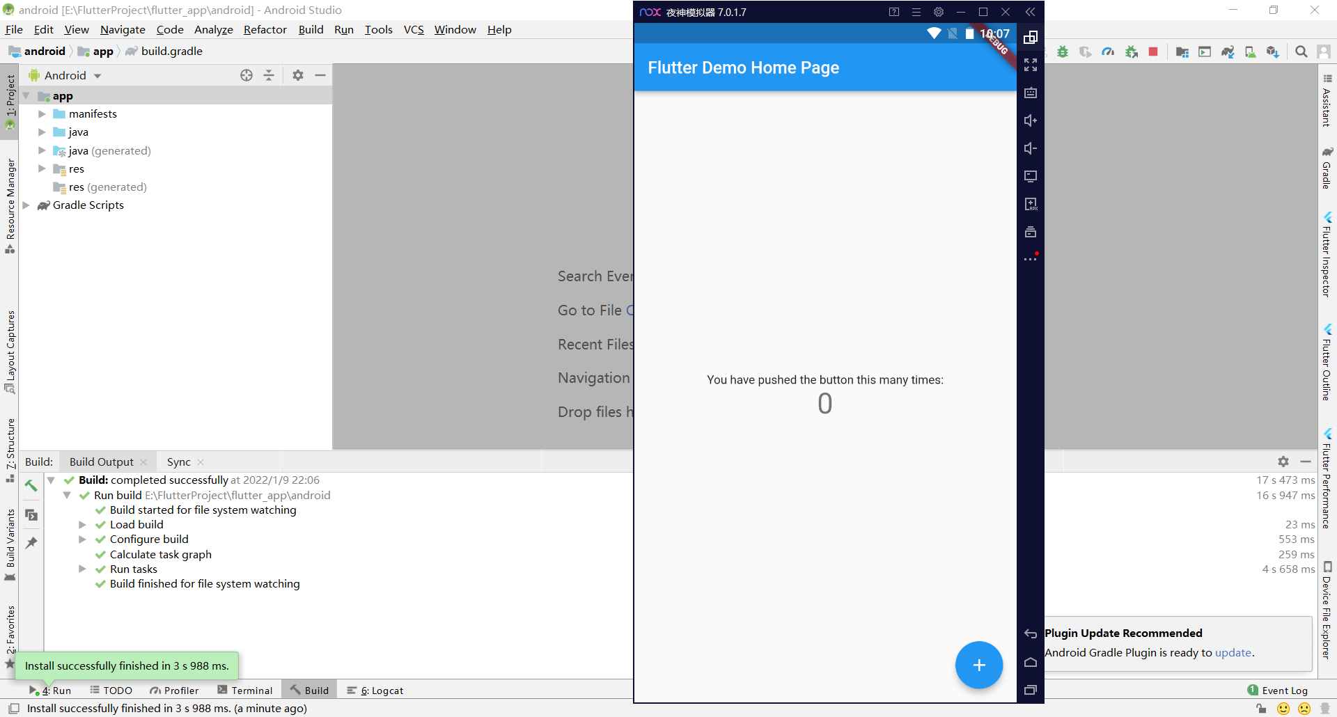This screenshot has width=1337, height=717.
Task: Open the 6: Logcat tool window
Action: (375, 691)
